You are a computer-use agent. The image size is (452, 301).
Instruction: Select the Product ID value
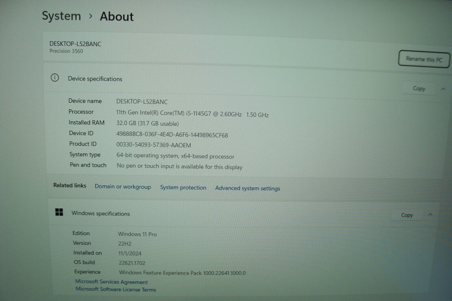click(154, 145)
